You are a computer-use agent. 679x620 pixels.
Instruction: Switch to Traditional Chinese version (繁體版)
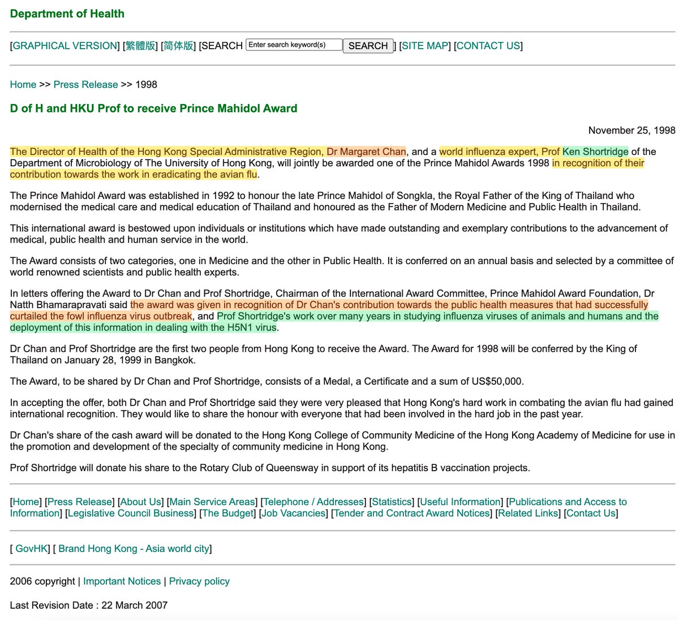point(140,46)
